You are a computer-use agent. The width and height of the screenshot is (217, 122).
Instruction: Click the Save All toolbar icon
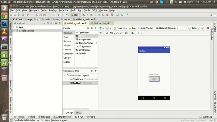15,15
